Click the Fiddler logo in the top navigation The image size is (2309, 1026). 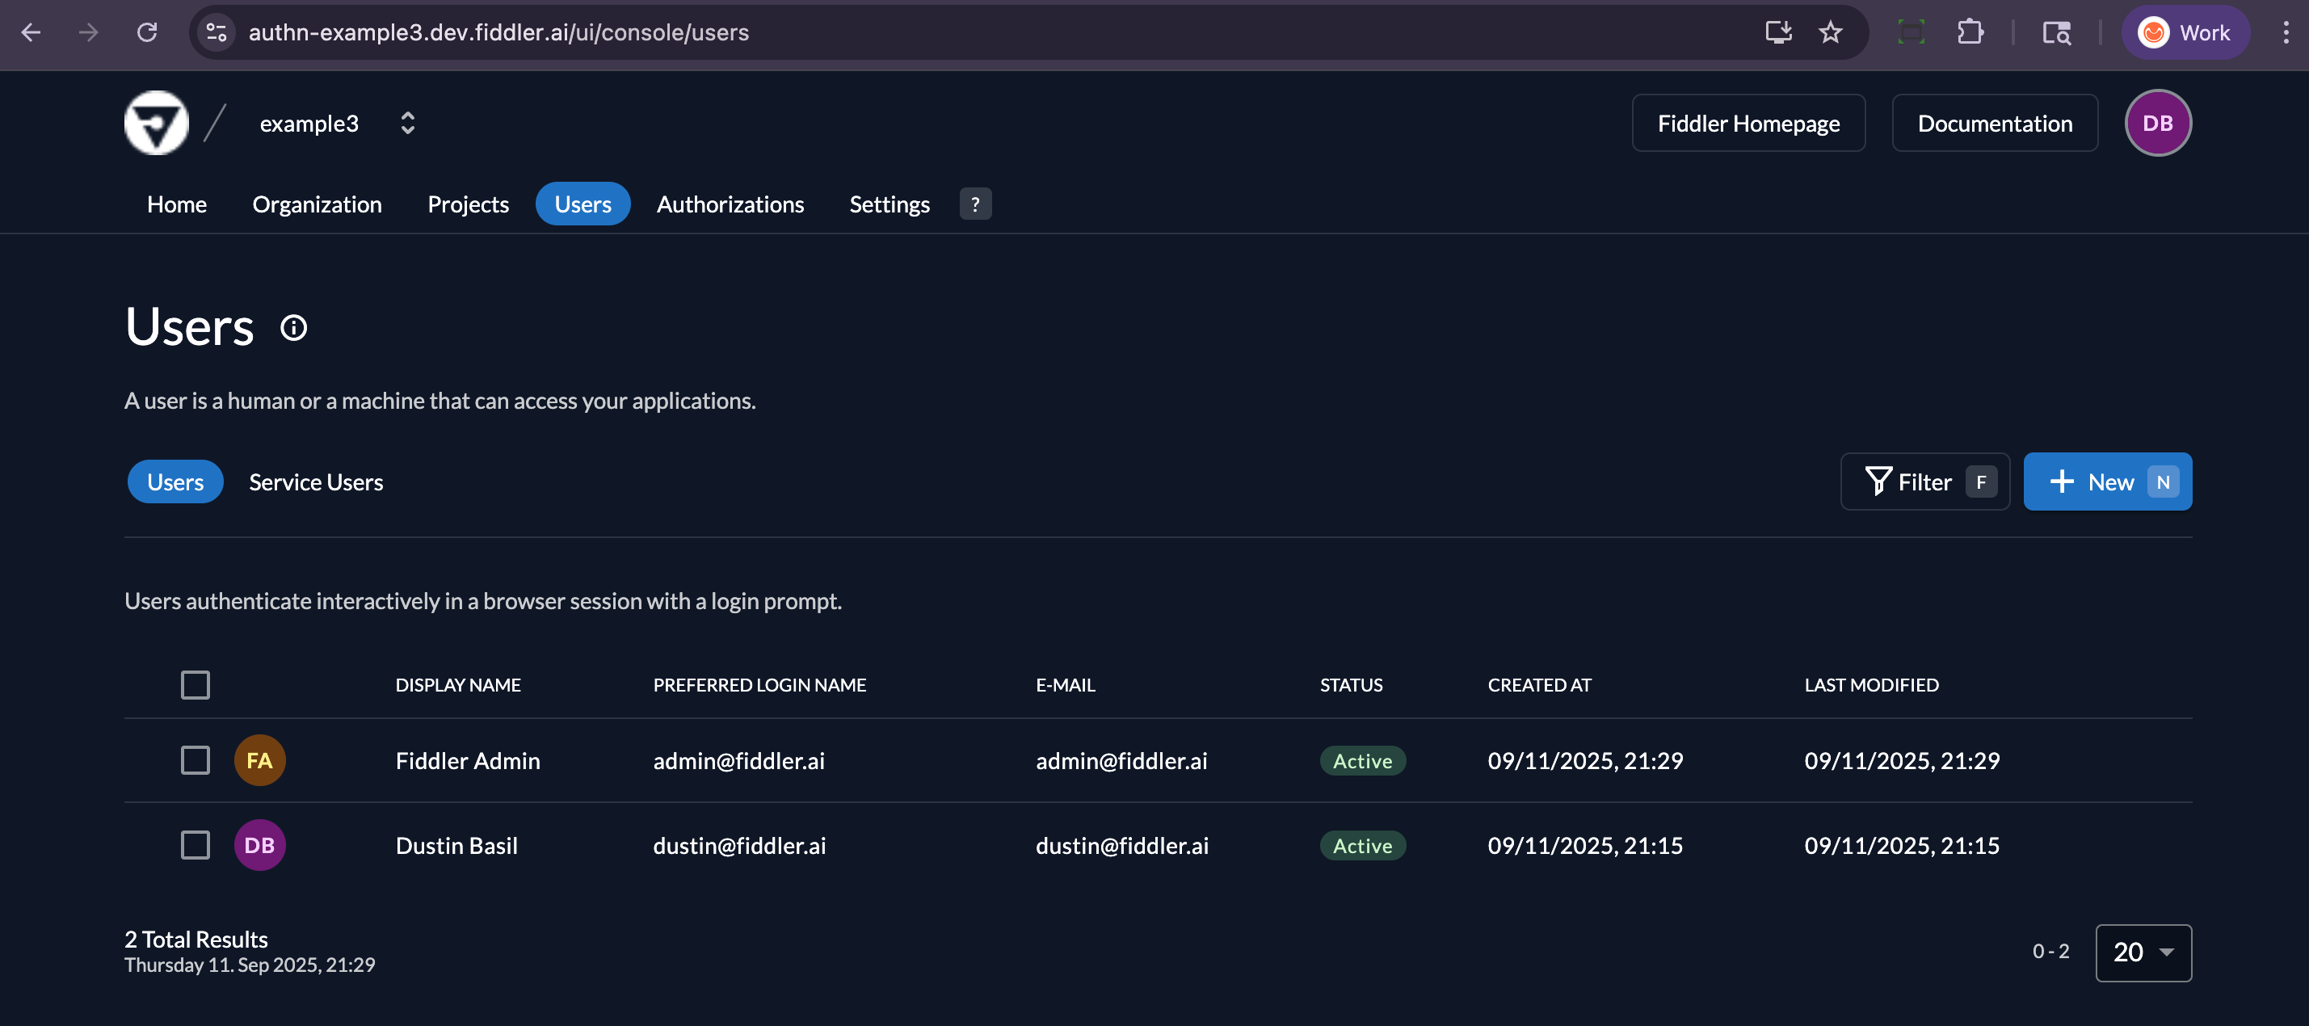[156, 123]
